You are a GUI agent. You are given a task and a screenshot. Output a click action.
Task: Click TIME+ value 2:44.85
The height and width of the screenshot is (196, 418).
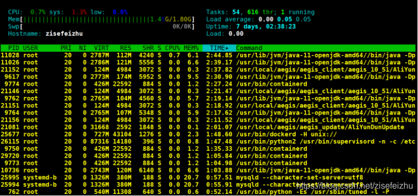219,55
